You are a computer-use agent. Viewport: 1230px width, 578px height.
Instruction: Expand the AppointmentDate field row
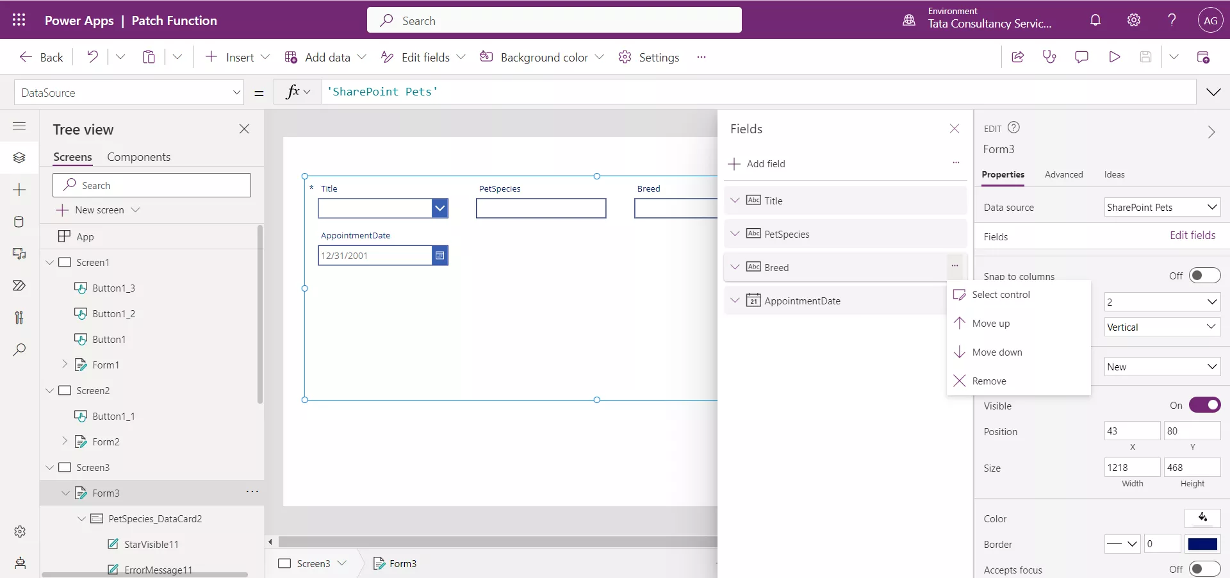735,300
